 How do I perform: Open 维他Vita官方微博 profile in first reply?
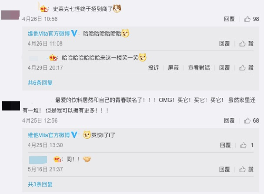pos(49,33)
